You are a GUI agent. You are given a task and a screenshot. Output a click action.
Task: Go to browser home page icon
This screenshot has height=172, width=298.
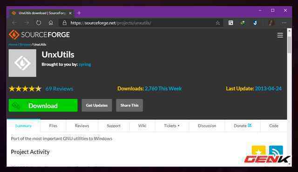51,23
